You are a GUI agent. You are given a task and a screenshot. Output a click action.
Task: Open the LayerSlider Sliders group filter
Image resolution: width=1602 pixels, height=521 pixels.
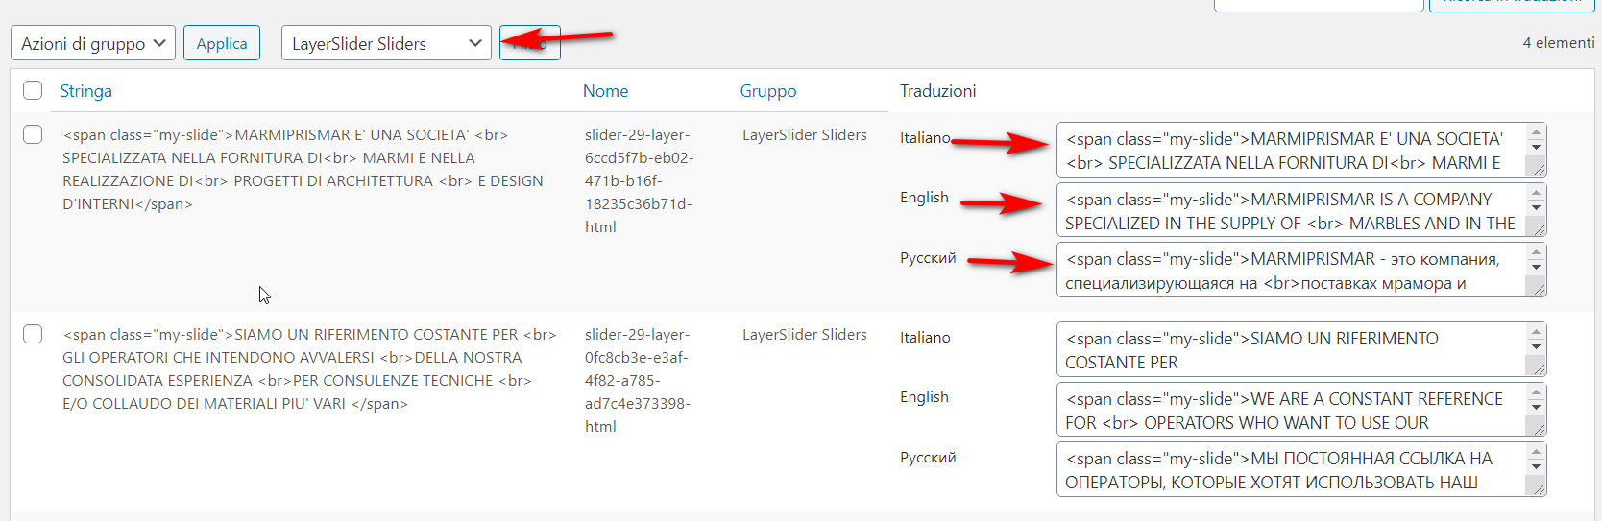pos(386,43)
